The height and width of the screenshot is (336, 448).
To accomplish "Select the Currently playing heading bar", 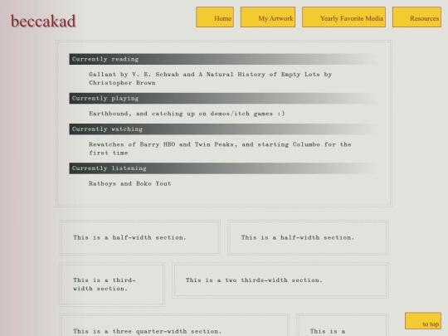I will [224, 98].
